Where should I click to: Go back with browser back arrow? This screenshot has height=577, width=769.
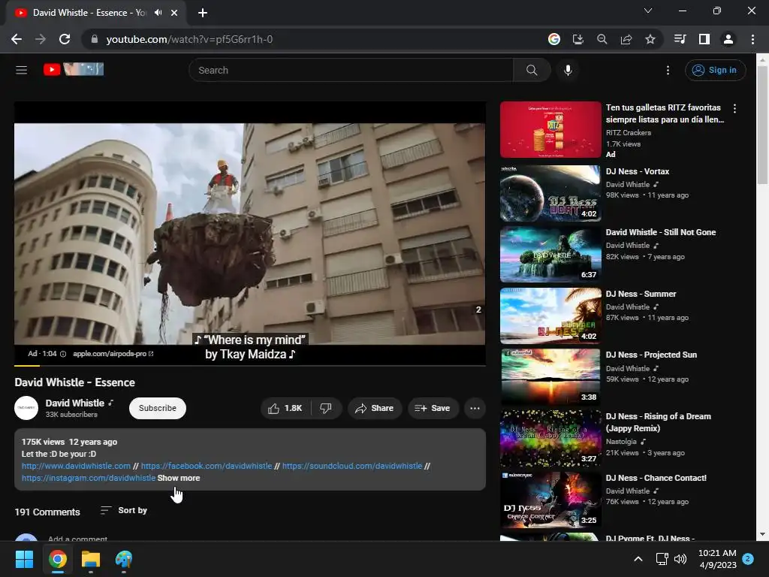pos(17,39)
